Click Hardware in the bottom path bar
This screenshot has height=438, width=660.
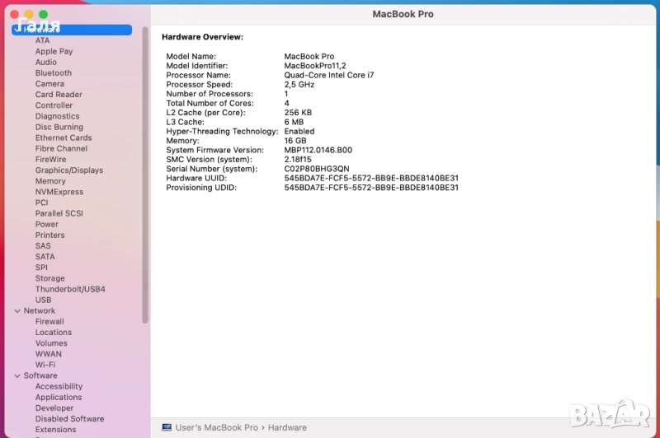pyautogui.click(x=286, y=428)
